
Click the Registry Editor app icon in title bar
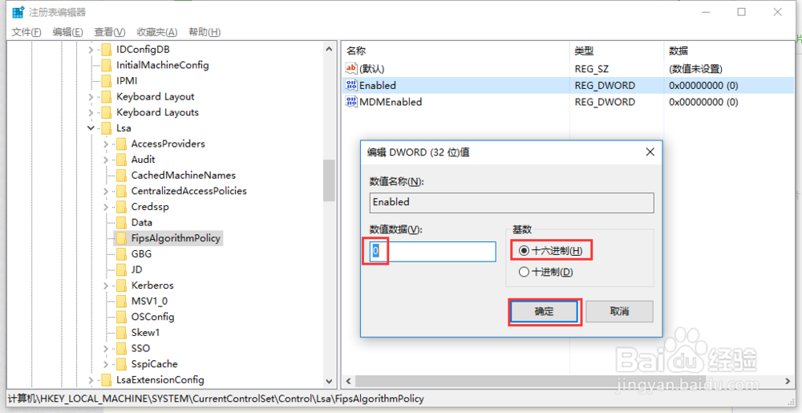[18, 12]
